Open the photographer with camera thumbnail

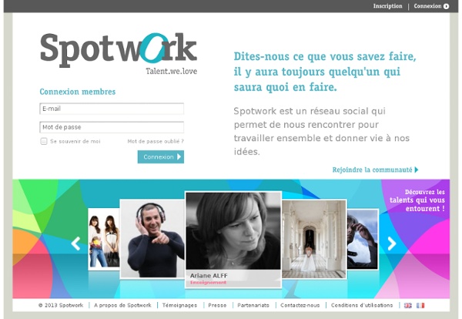click(363, 239)
